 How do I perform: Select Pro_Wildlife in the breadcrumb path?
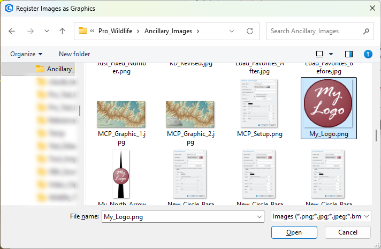pyautogui.click(x=115, y=31)
